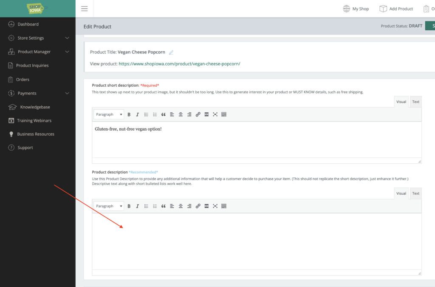Enable fullscreen mode in product description editor
This screenshot has width=435, height=287.
coord(215,206)
